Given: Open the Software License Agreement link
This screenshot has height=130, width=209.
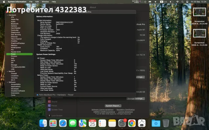Looking at the screenshot, I should tap(103, 110).
